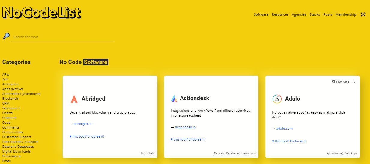
Task: Select the Calculators category
Action: pos(11,108)
